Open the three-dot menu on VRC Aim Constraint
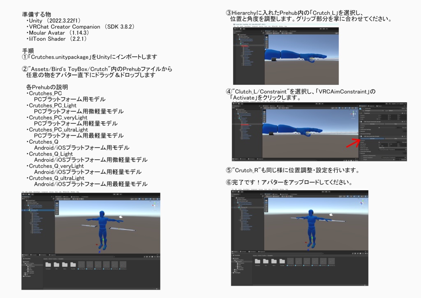Image resolution: width=421 pixels, height=298 pixels. point(406,136)
